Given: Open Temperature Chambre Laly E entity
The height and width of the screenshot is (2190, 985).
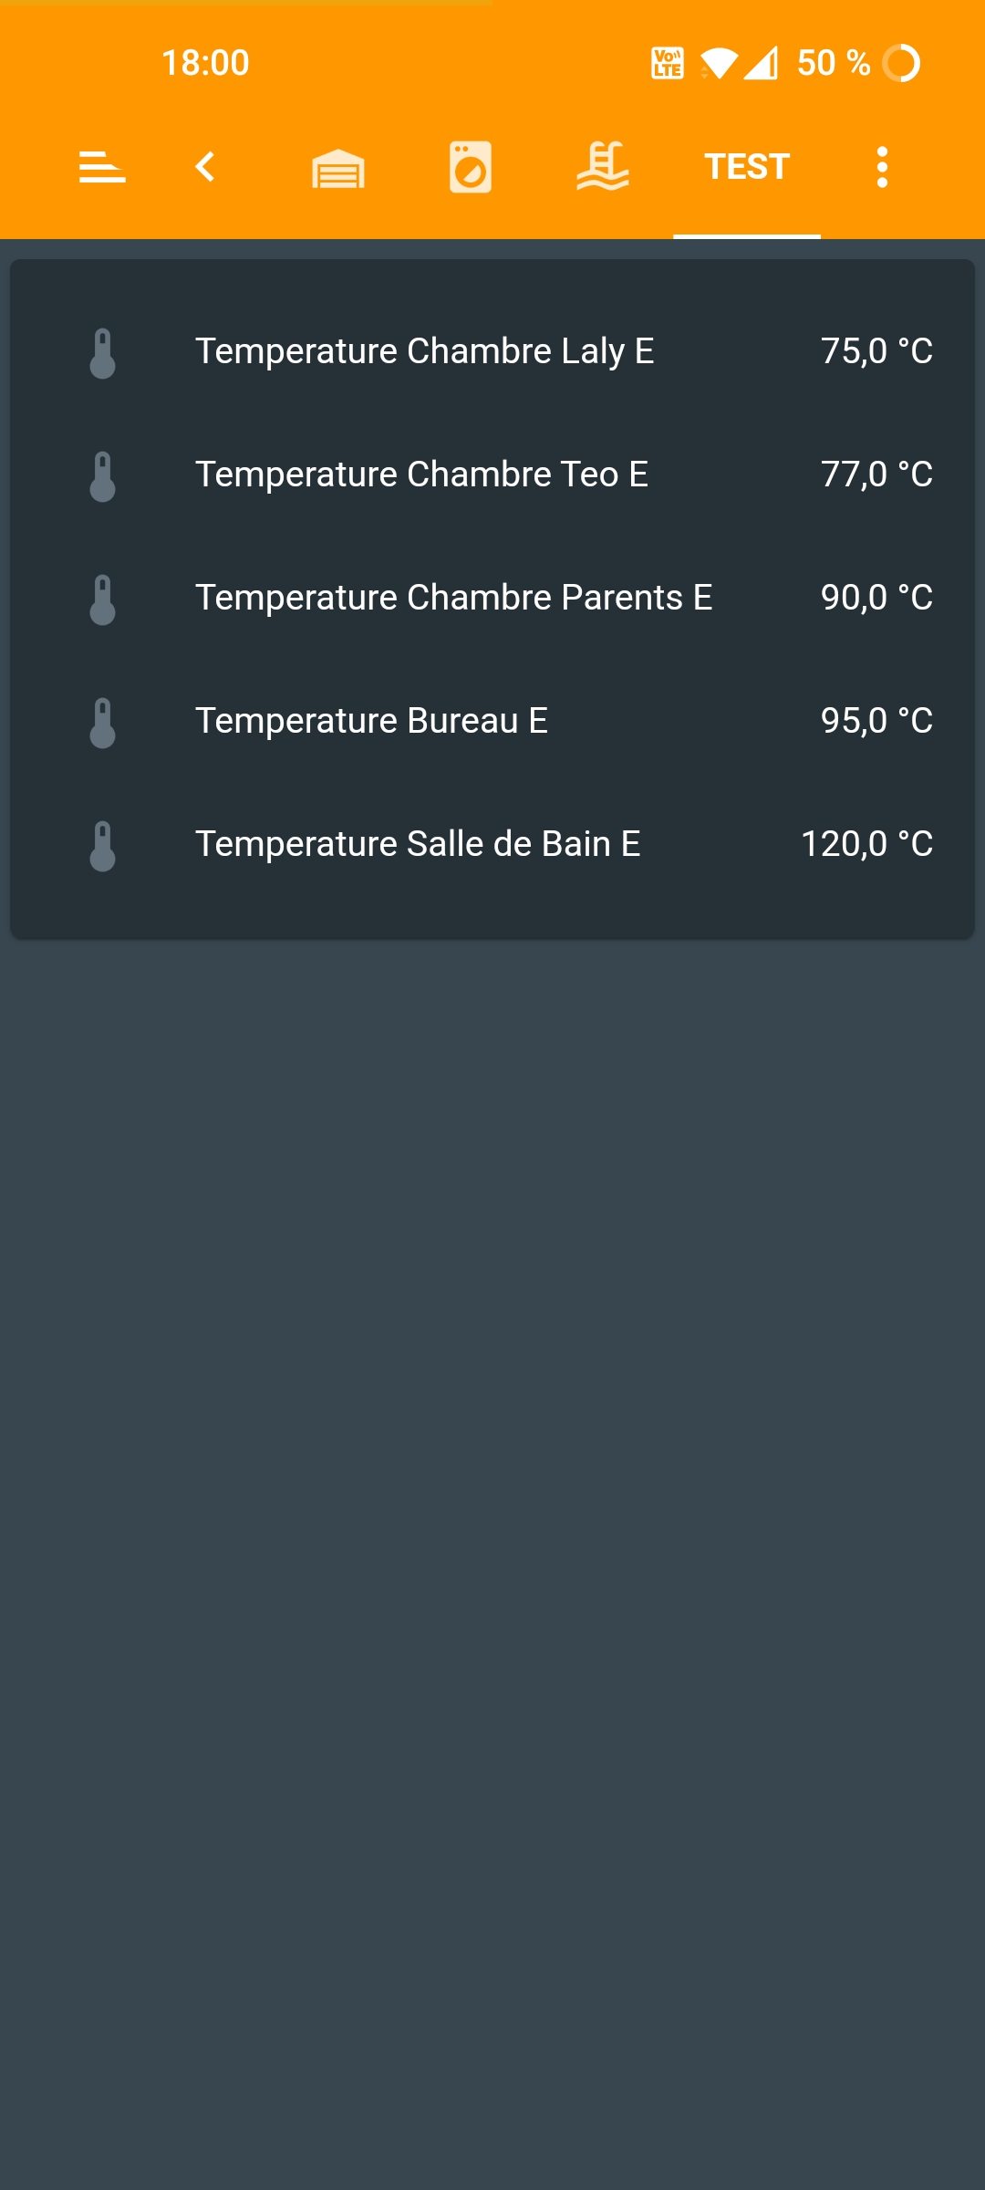Looking at the screenshot, I should (424, 351).
